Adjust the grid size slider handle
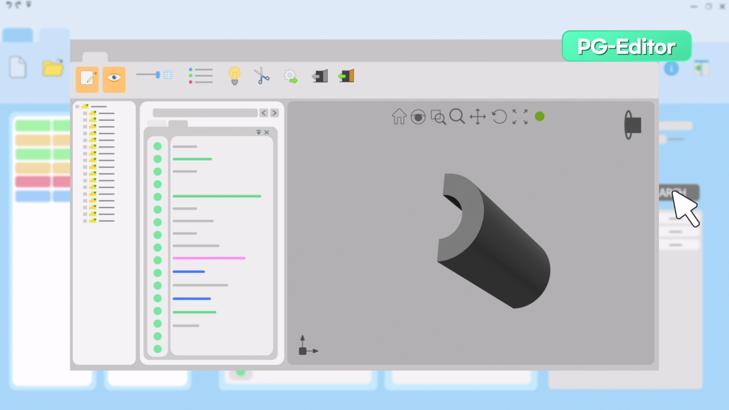This screenshot has width=729, height=410. (158, 75)
